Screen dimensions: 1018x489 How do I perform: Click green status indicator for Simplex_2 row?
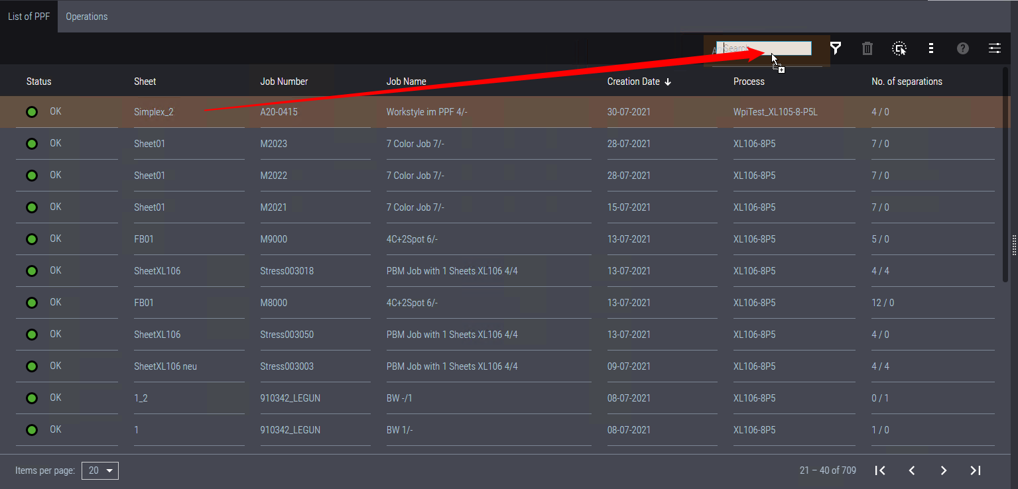pos(31,112)
